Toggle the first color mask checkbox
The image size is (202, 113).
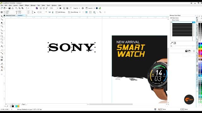[x=171, y=22]
